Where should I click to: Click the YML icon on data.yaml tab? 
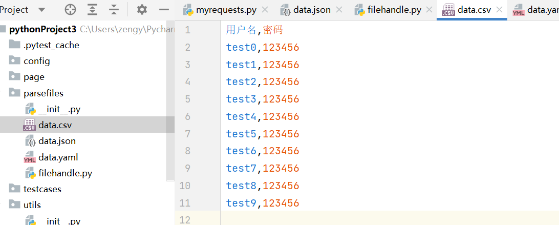(x=519, y=10)
